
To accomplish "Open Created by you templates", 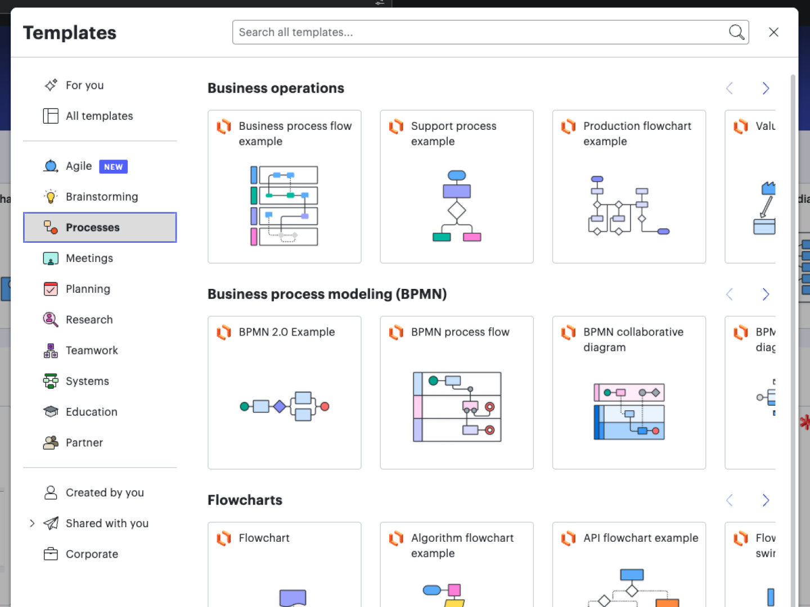I will [105, 493].
